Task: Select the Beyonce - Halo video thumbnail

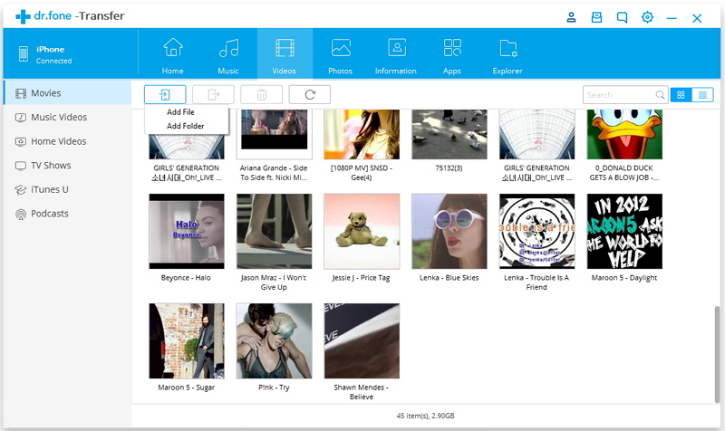Action: (x=187, y=231)
